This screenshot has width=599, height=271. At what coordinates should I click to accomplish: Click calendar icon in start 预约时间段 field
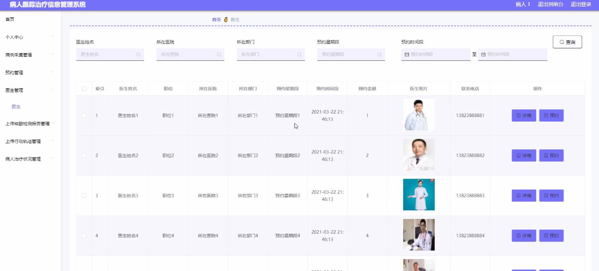coord(407,55)
